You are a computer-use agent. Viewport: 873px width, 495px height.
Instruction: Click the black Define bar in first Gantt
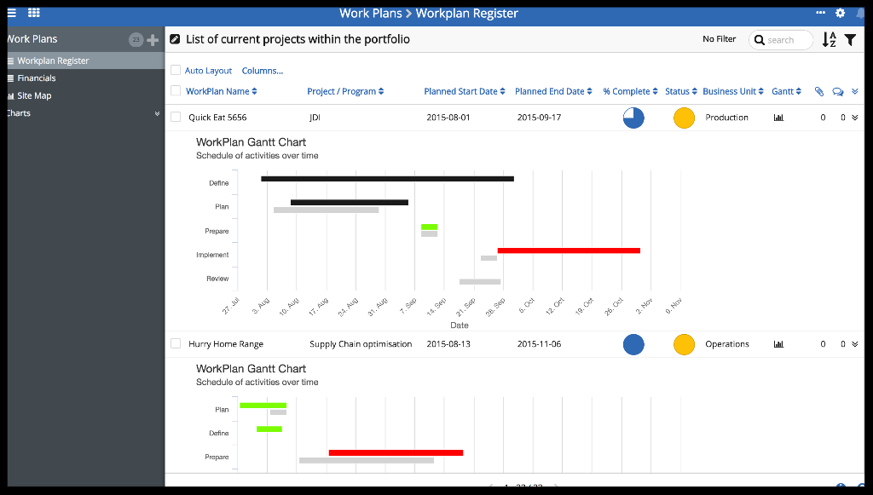388,179
